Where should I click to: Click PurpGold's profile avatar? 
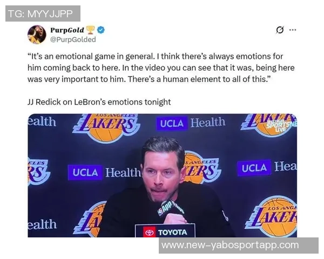coord(37,35)
